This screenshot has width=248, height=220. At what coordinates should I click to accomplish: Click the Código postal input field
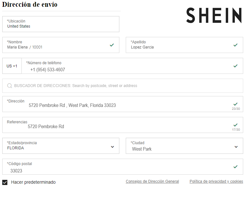click(118, 170)
